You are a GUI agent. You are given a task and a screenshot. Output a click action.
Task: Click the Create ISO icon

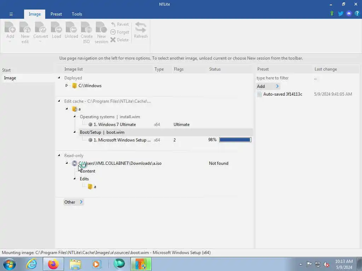pyautogui.click(x=87, y=28)
